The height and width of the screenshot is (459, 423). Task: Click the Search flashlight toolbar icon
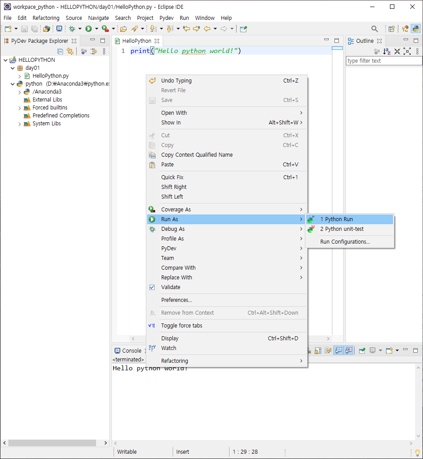(134, 29)
